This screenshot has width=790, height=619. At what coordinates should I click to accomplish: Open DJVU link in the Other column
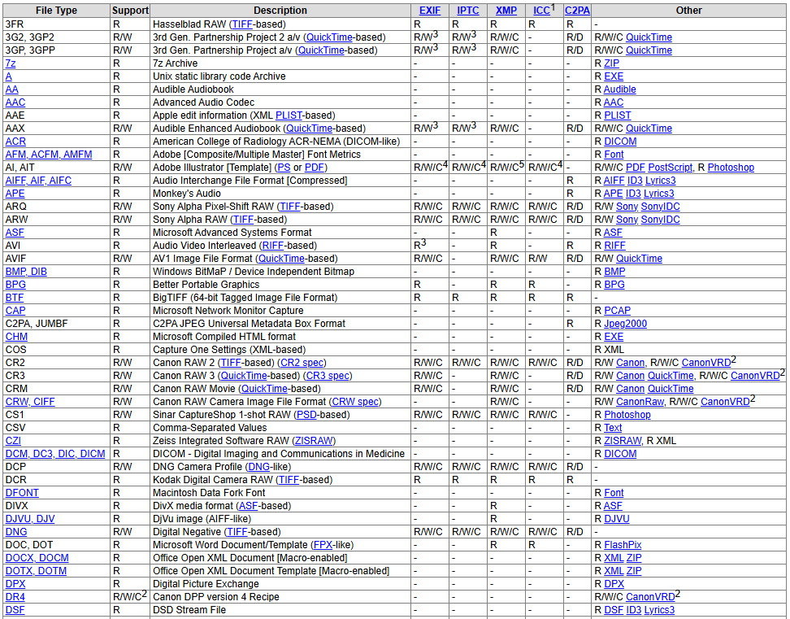click(617, 519)
